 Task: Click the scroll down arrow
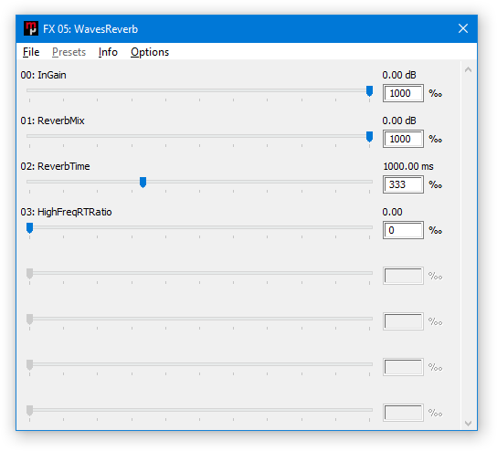(x=468, y=423)
